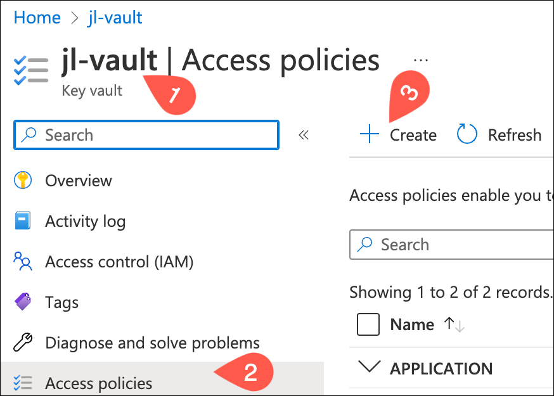The image size is (554, 396).
Task: Click the jl-vault breadcrumb link
Action: point(115,18)
